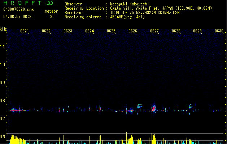Click the Observer field label
The width and height of the screenshot is (227, 144).
(x=73, y=4)
